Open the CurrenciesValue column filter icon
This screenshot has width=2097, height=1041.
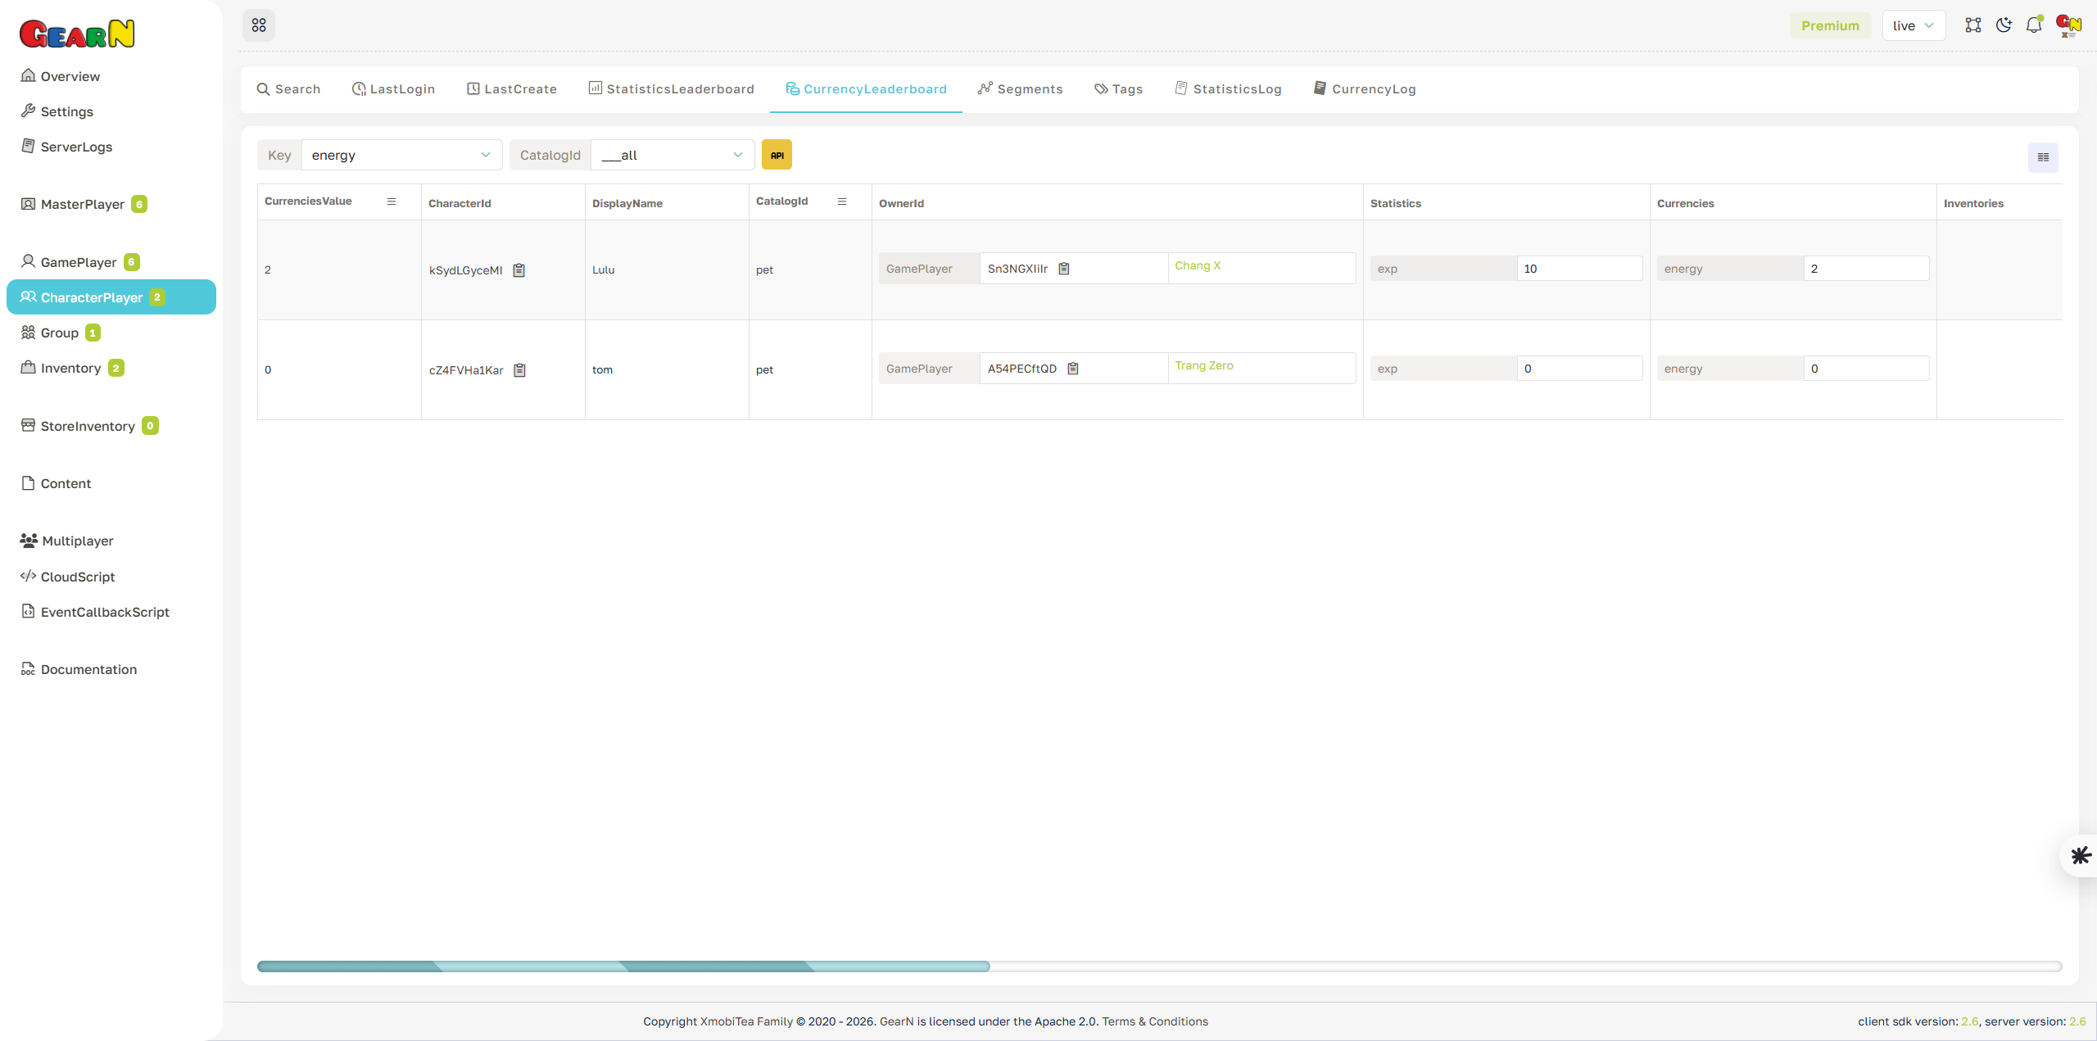coord(392,201)
